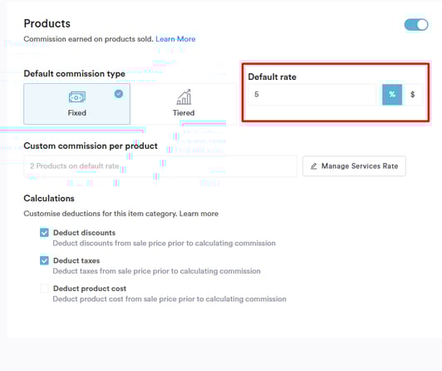The width and height of the screenshot is (442, 371).
Task: Click the Manage Services Rate button
Action: click(354, 166)
